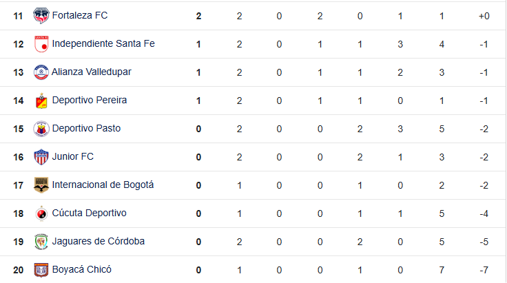Image resolution: width=507 pixels, height=283 pixels.
Task: Click the Jaguares de Córdoba name
Action: tap(99, 241)
